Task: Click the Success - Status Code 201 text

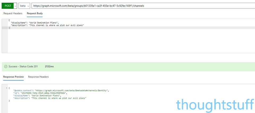Action: (x=23, y=66)
